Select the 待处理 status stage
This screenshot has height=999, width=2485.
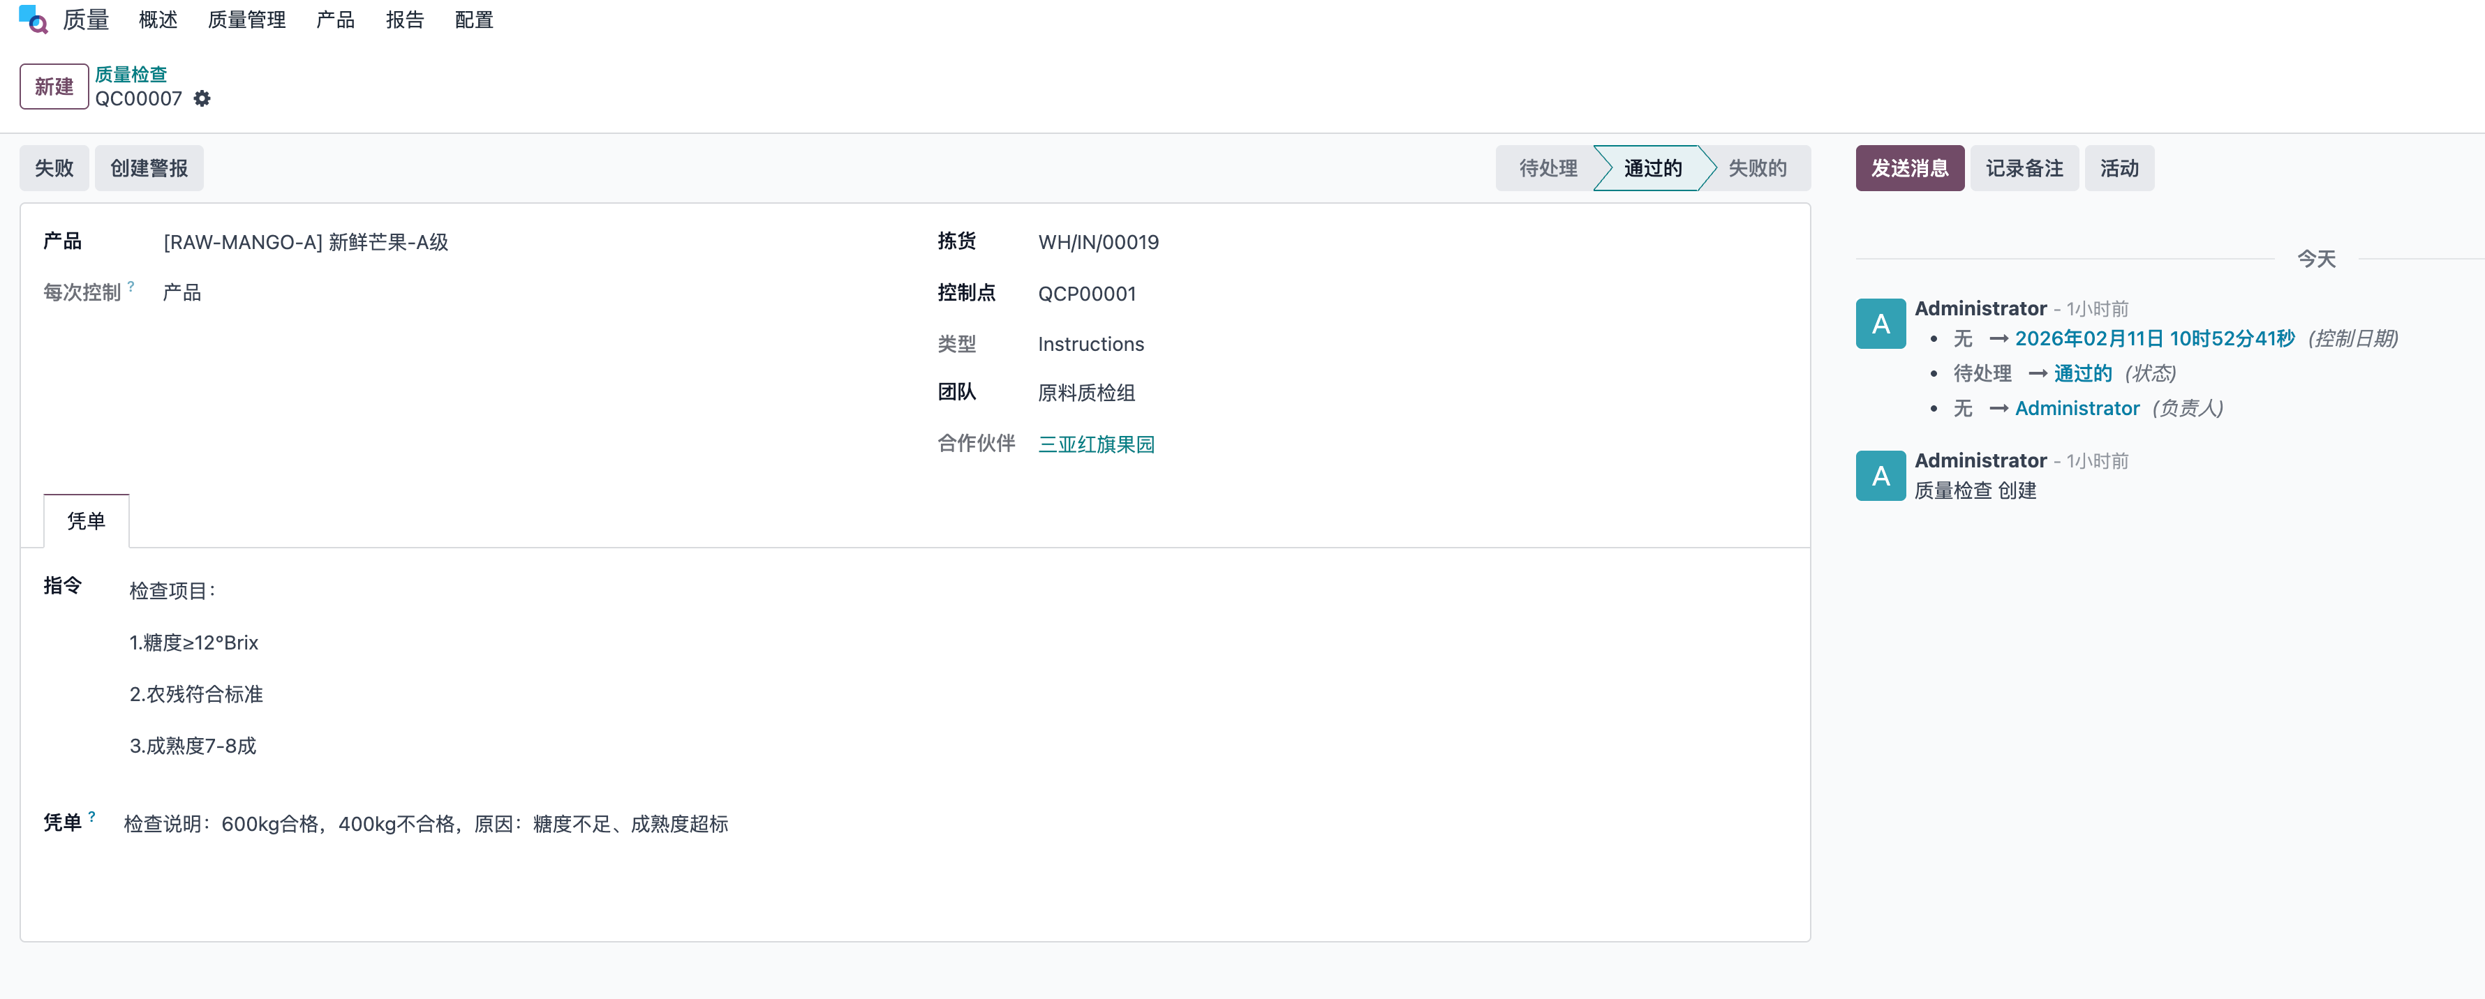tap(1548, 168)
